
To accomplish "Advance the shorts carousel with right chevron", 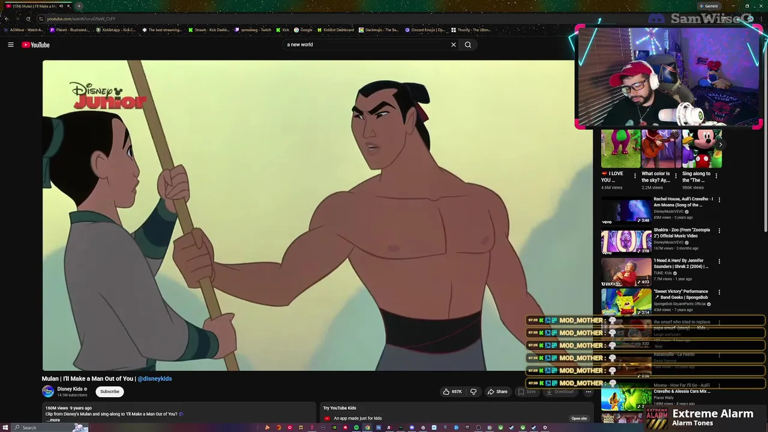I will click(721, 145).
